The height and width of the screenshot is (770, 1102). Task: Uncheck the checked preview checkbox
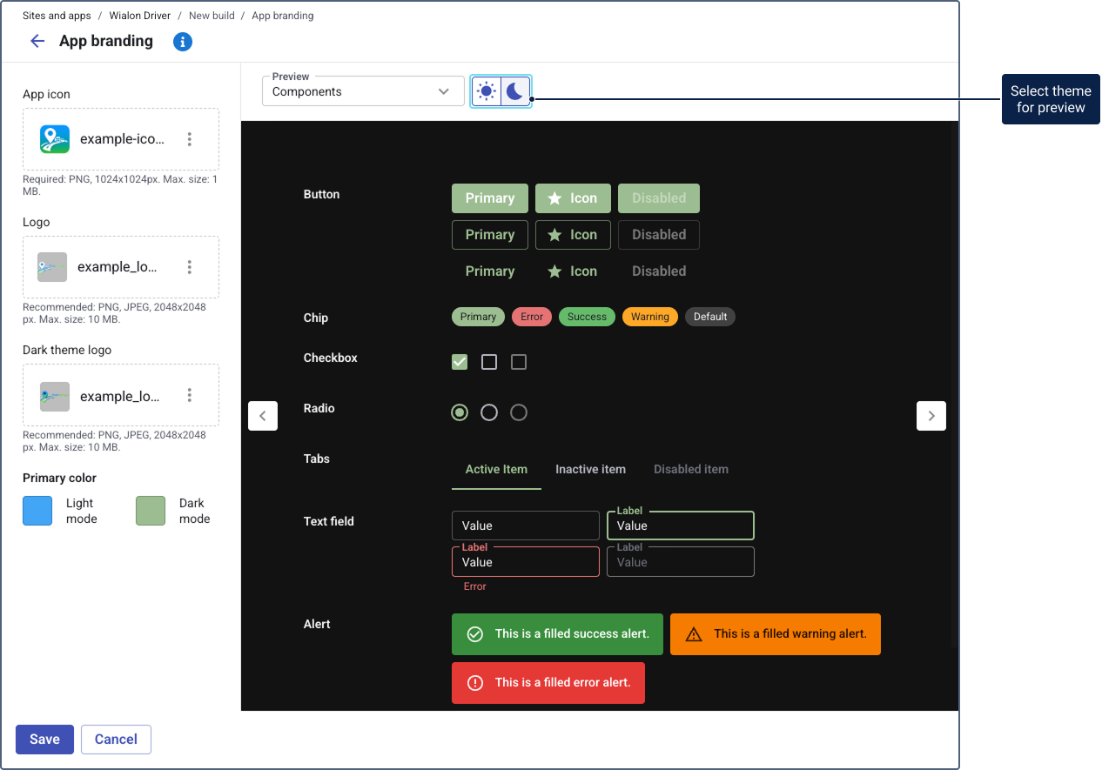pyautogui.click(x=460, y=362)
